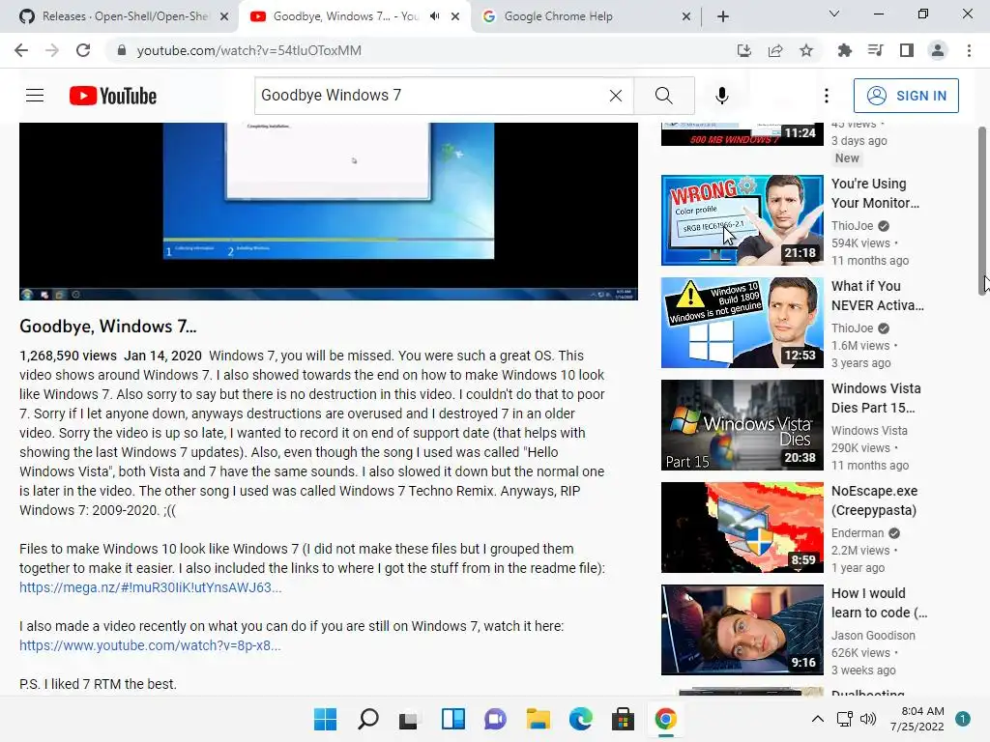
Task: Share this page via address bar icon
Action: pyautogui.click(x=775, y=50)
